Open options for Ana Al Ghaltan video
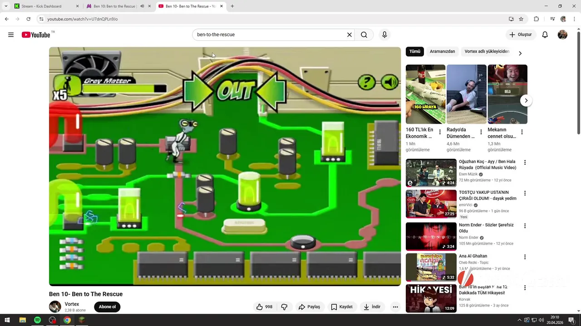Screen dimensions: 581x326 pos(525,257)
